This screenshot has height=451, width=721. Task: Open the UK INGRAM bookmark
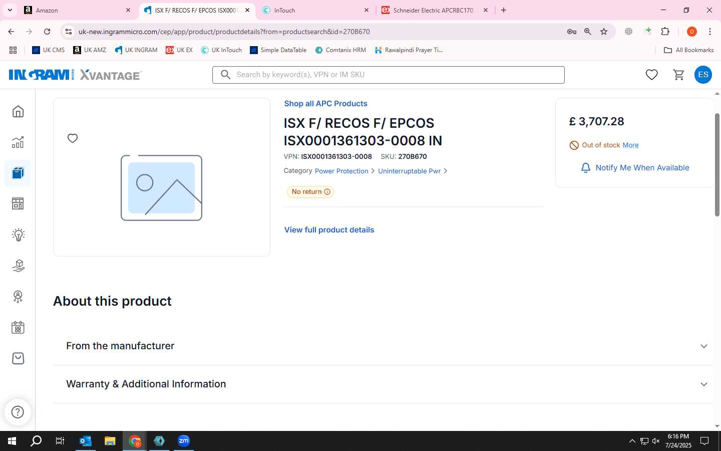pos(136,50)
